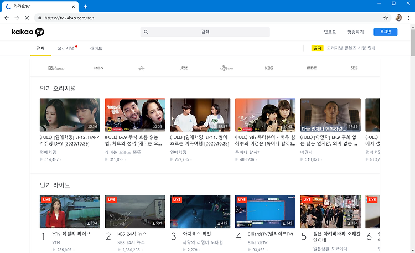Screen dimensions: 415x253
Task: Open the 오리지널 콘텐츠 시청 안내 notice
Action: pos(351,48)
